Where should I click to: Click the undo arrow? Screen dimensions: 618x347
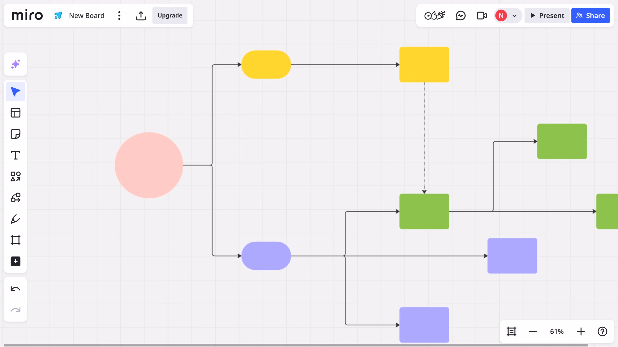[15, 289]
